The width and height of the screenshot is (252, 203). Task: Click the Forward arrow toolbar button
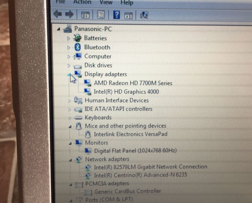69,14
